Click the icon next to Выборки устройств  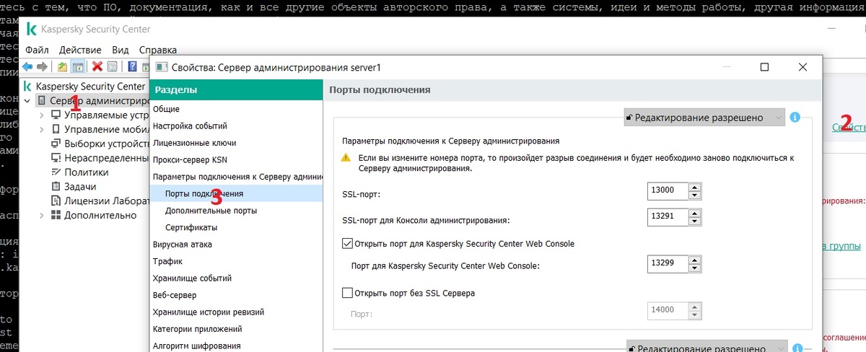coord(56,144)
